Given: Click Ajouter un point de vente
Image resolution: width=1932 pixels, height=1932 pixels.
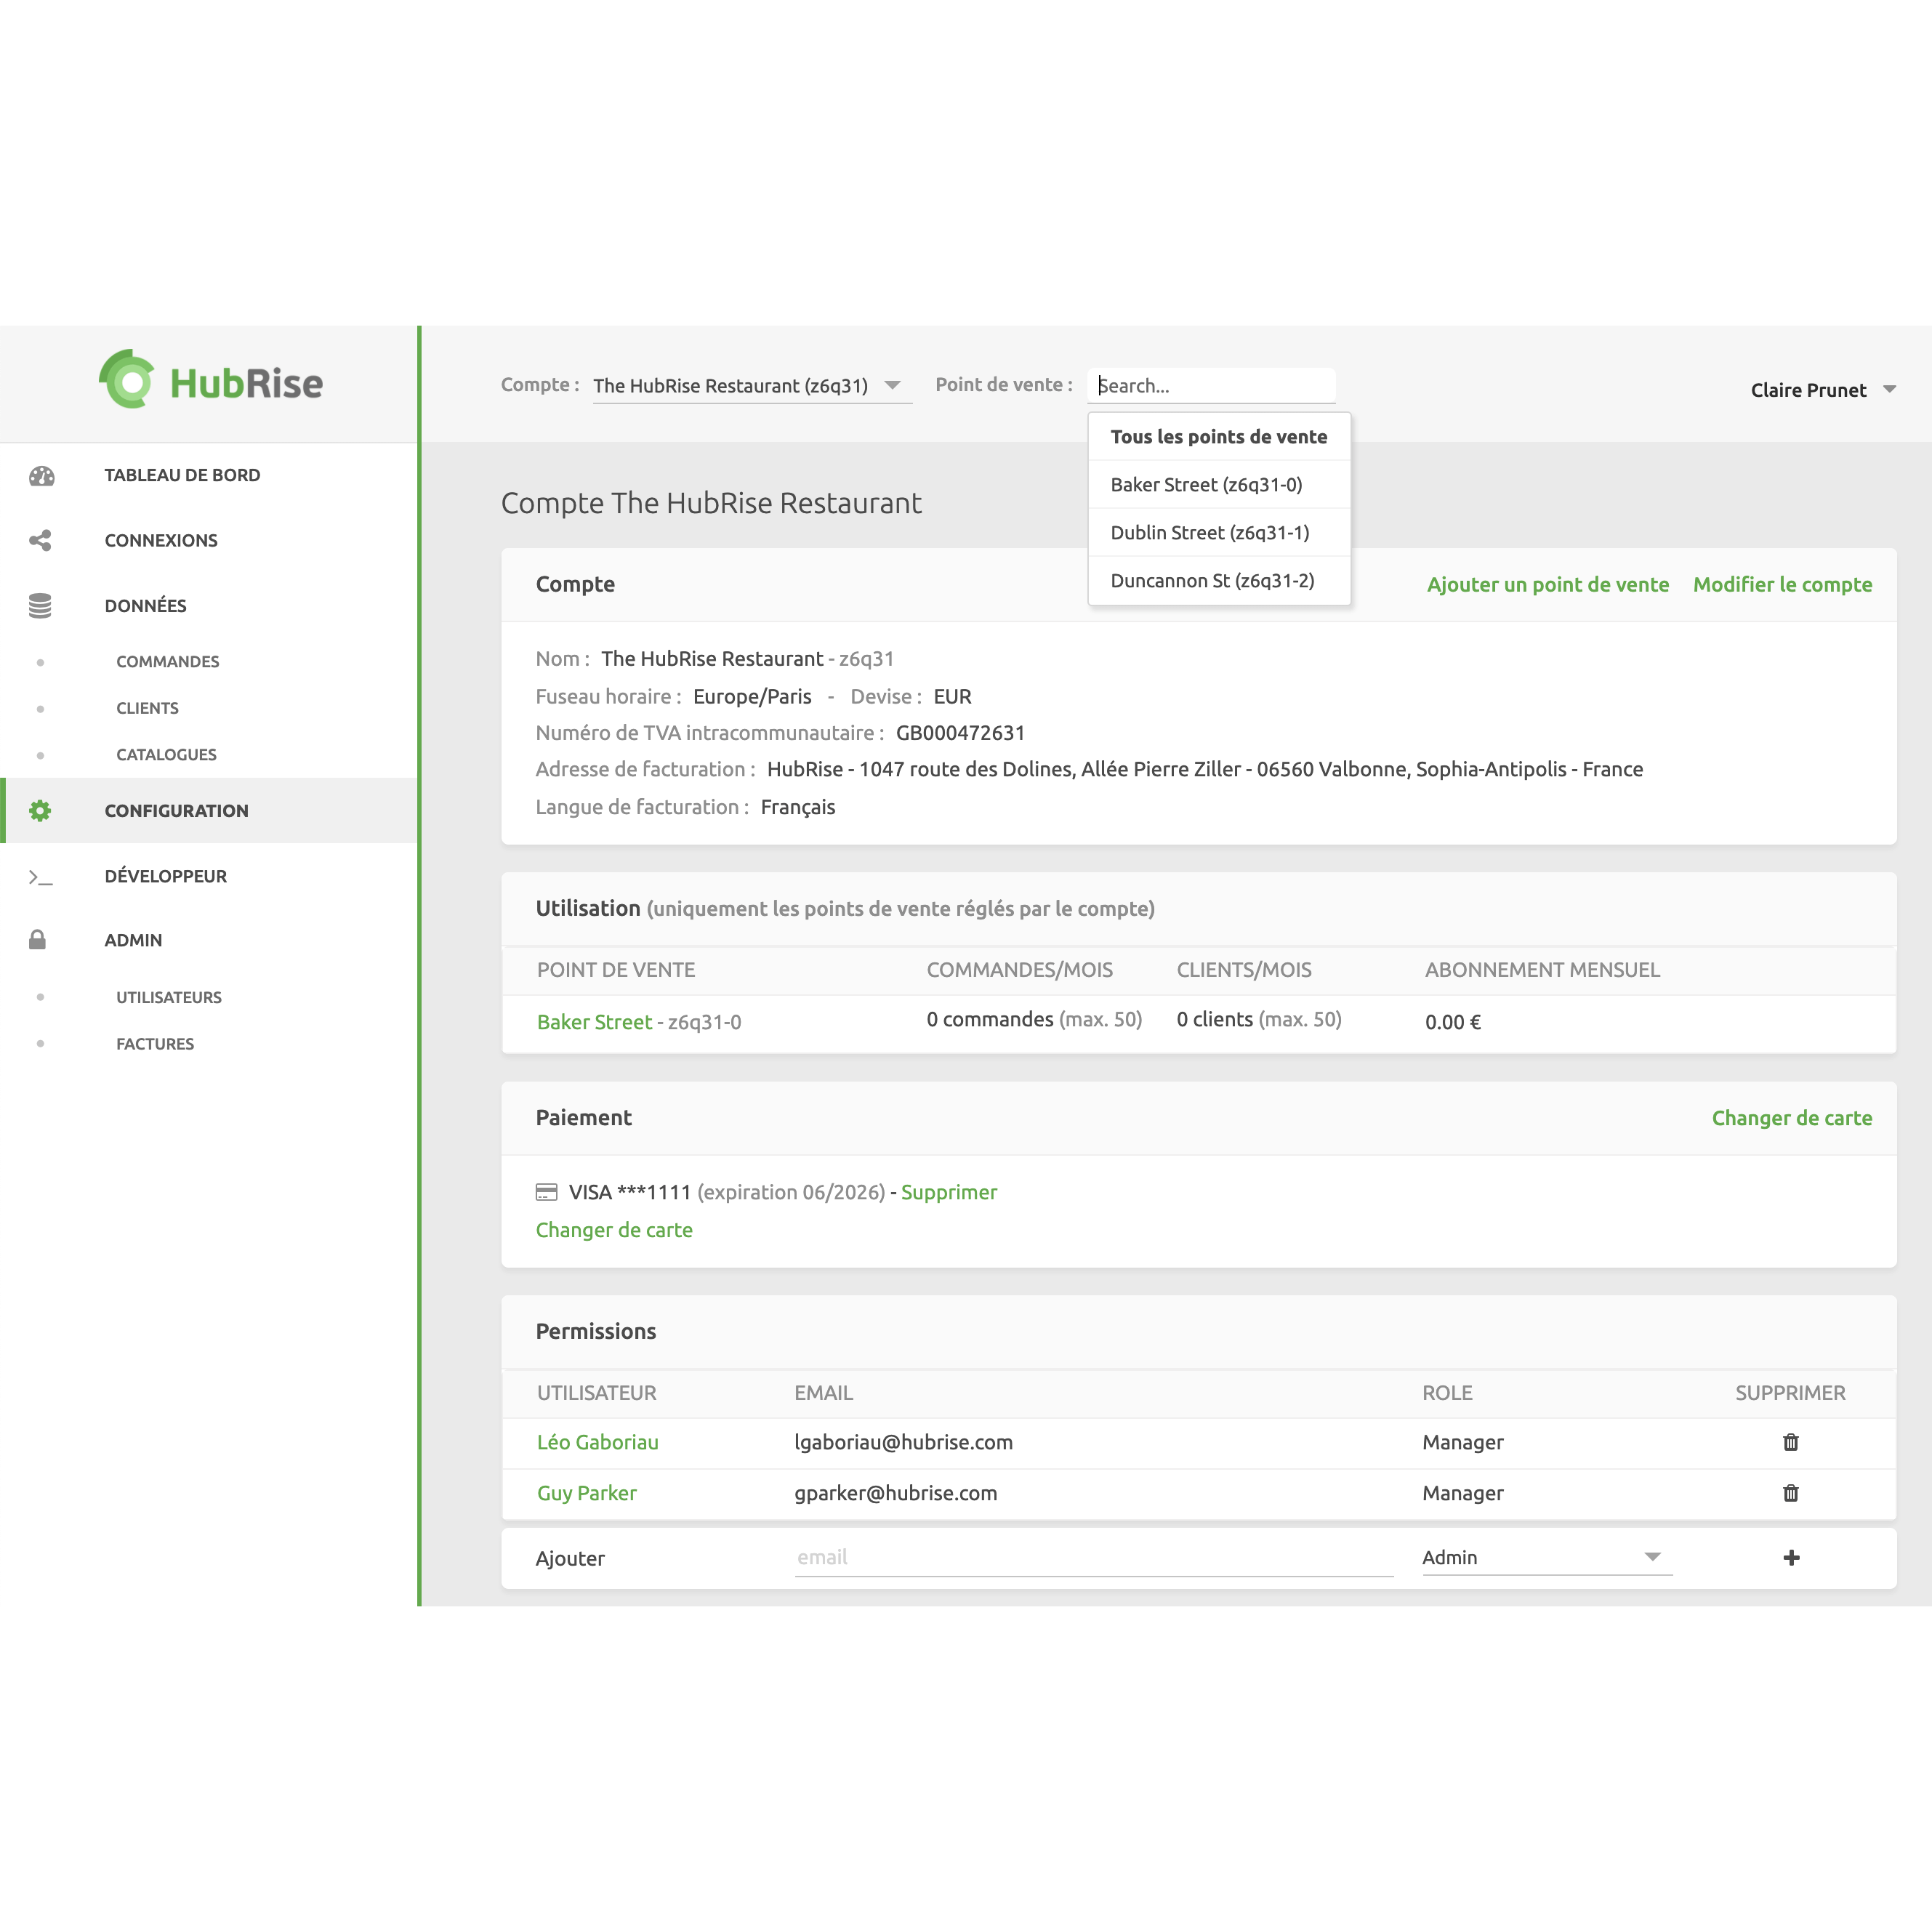Looking at the screenshot, I should click(x=1547, y=585).
